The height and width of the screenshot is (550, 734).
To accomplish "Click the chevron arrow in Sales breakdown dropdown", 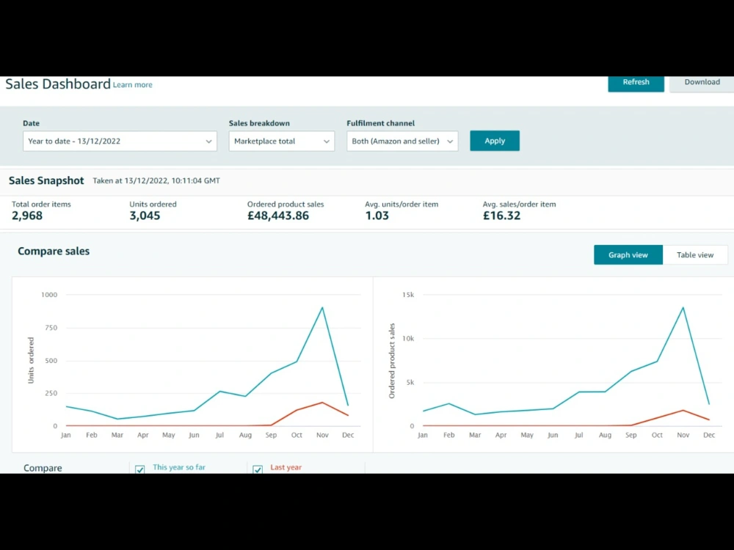I will pos(327,142).
